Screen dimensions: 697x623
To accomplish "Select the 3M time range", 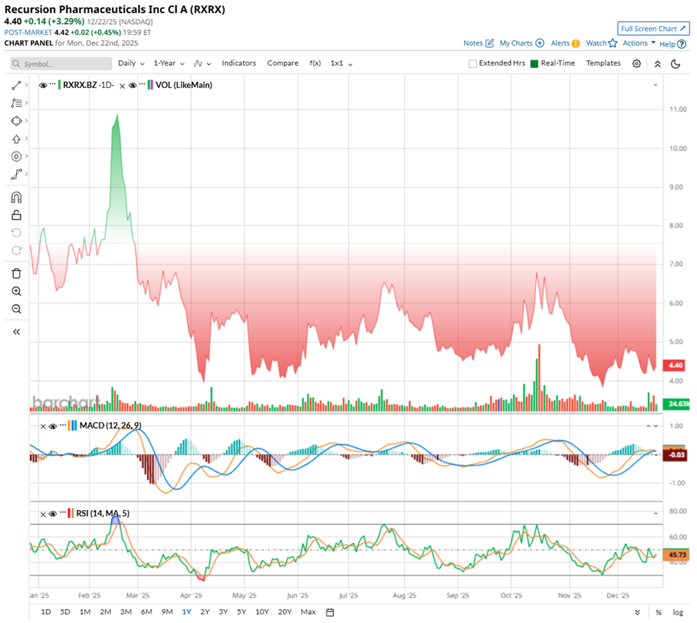I will [126, 612].
